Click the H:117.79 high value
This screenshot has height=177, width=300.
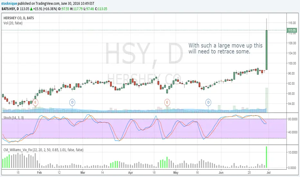click(76, 9)
